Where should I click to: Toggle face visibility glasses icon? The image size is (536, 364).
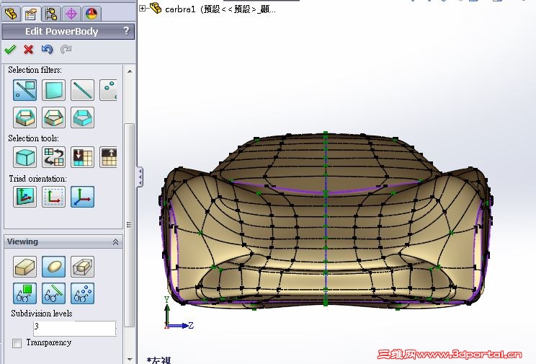click(25, 293)
